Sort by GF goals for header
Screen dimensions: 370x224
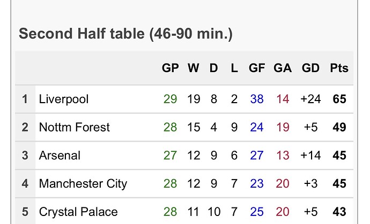click(257, 68)
